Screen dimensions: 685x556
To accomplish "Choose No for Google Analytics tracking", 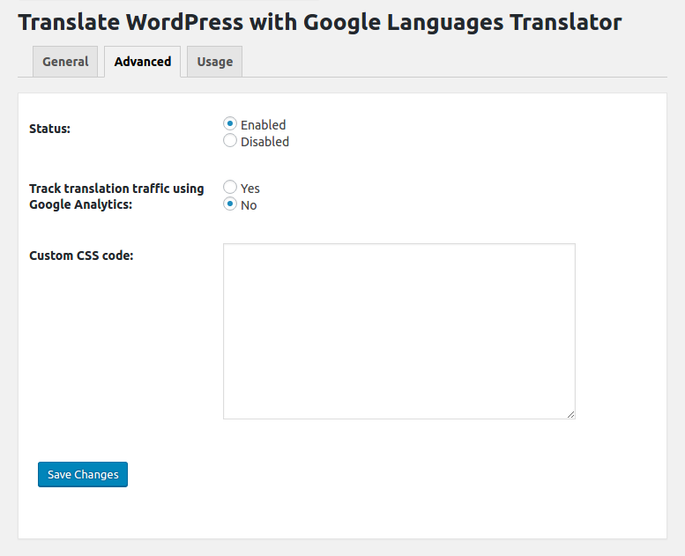I will tap(230, 204).
